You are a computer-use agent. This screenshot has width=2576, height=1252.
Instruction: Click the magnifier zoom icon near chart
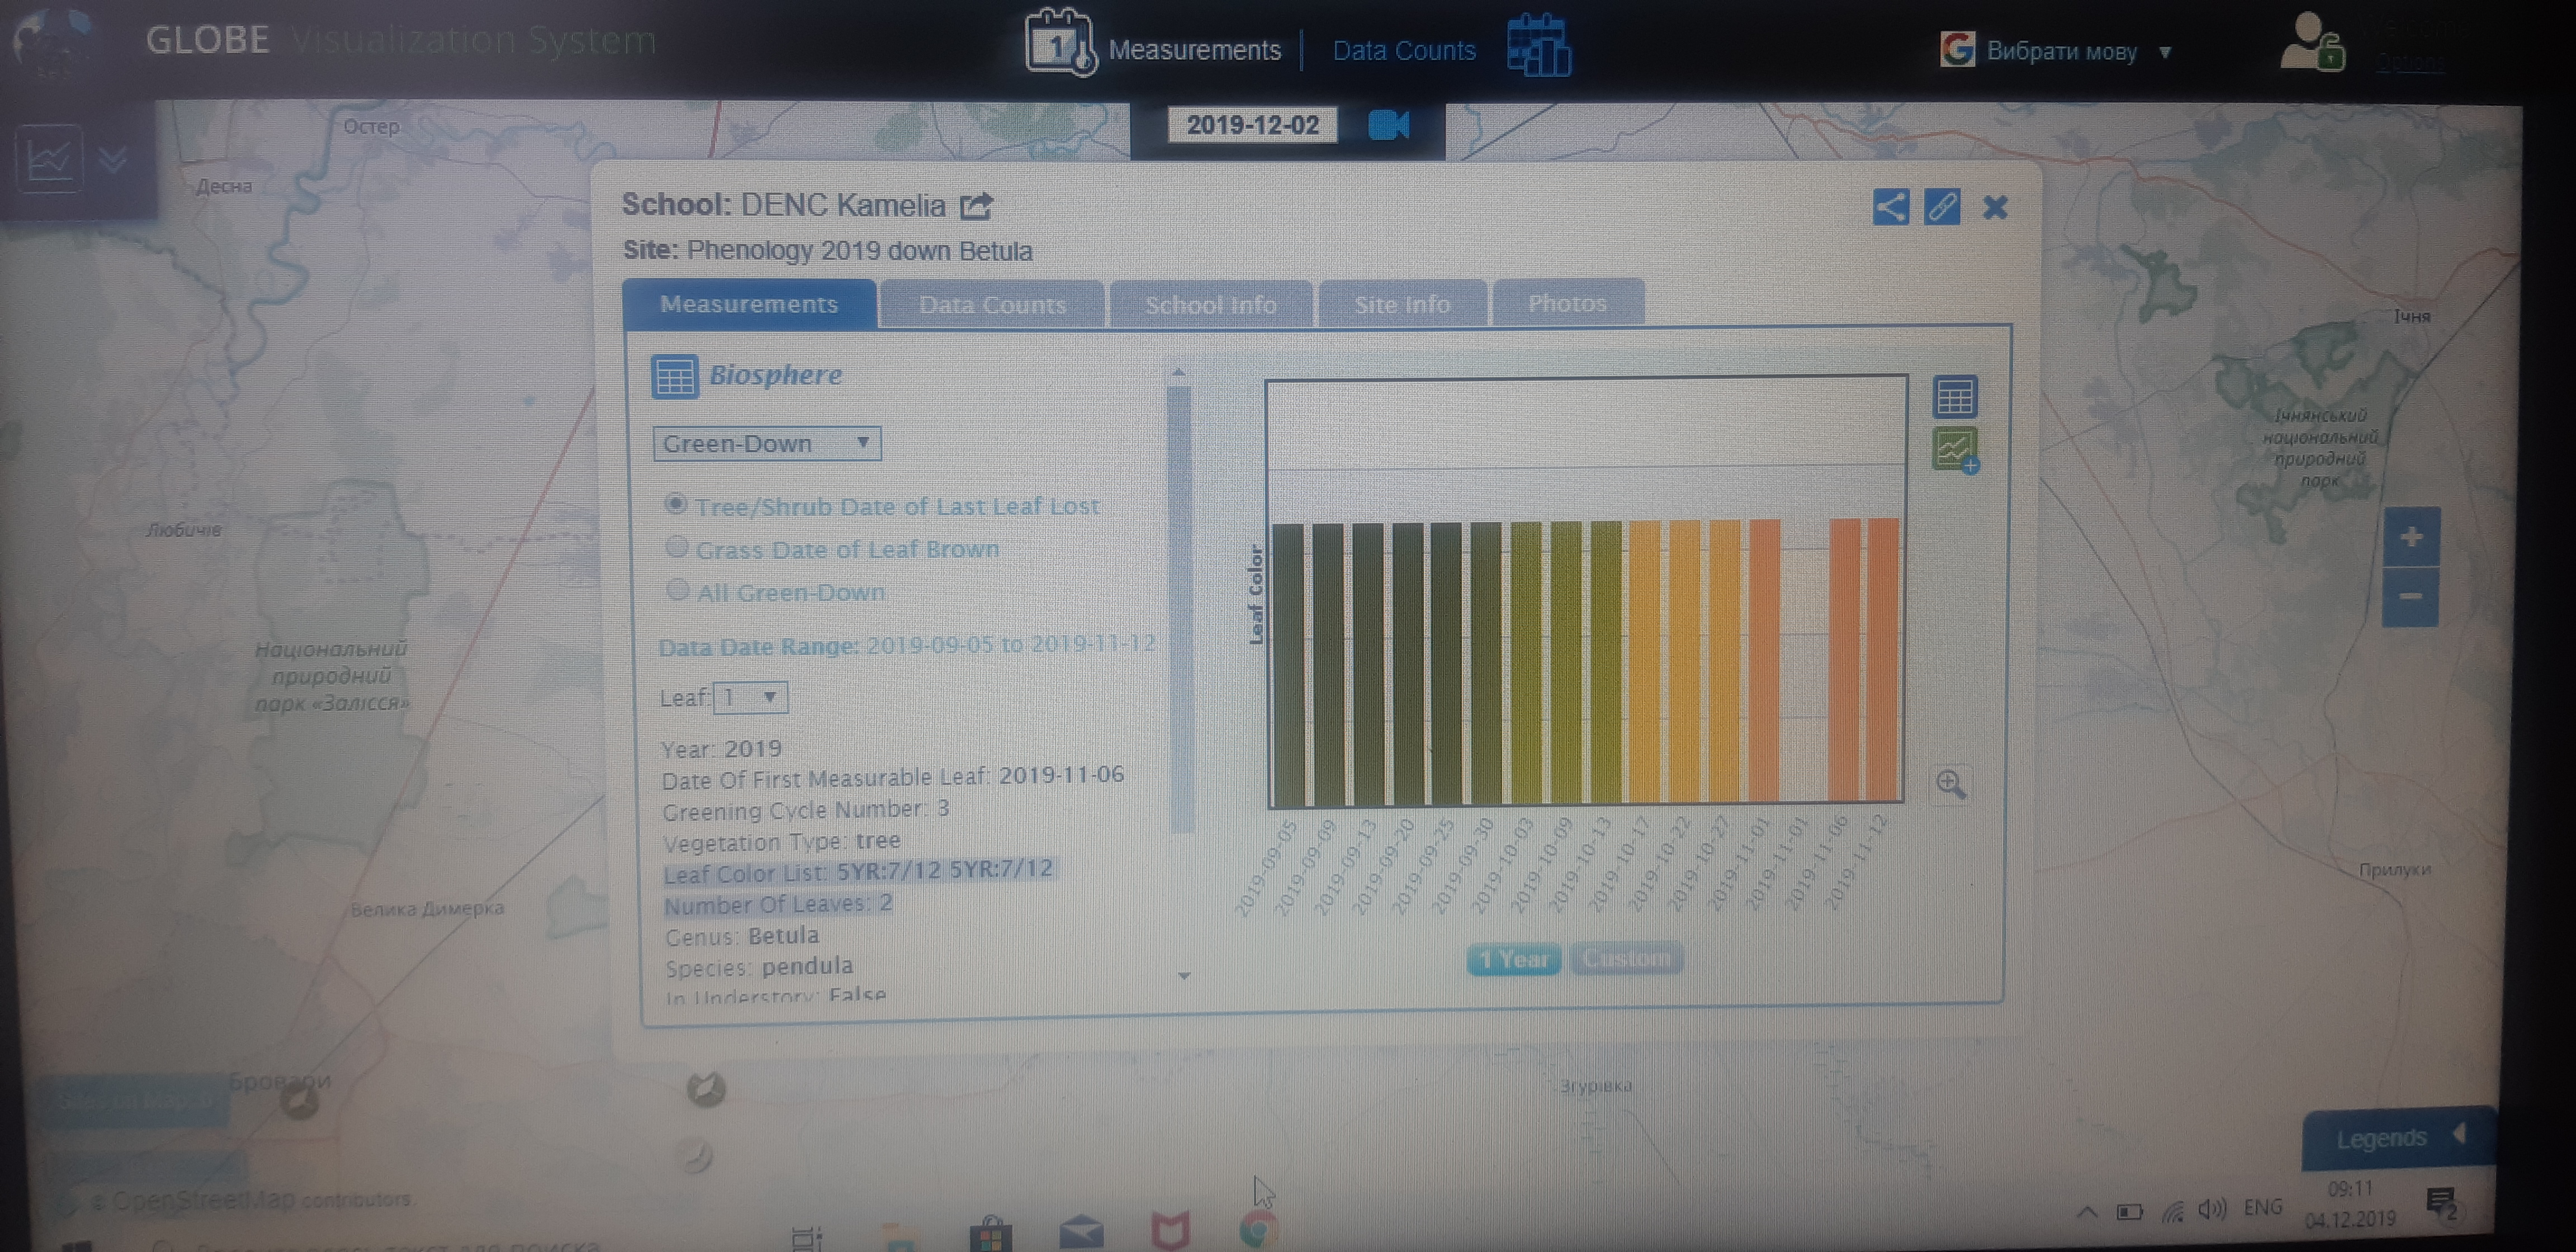click(x=1951, y=784)
